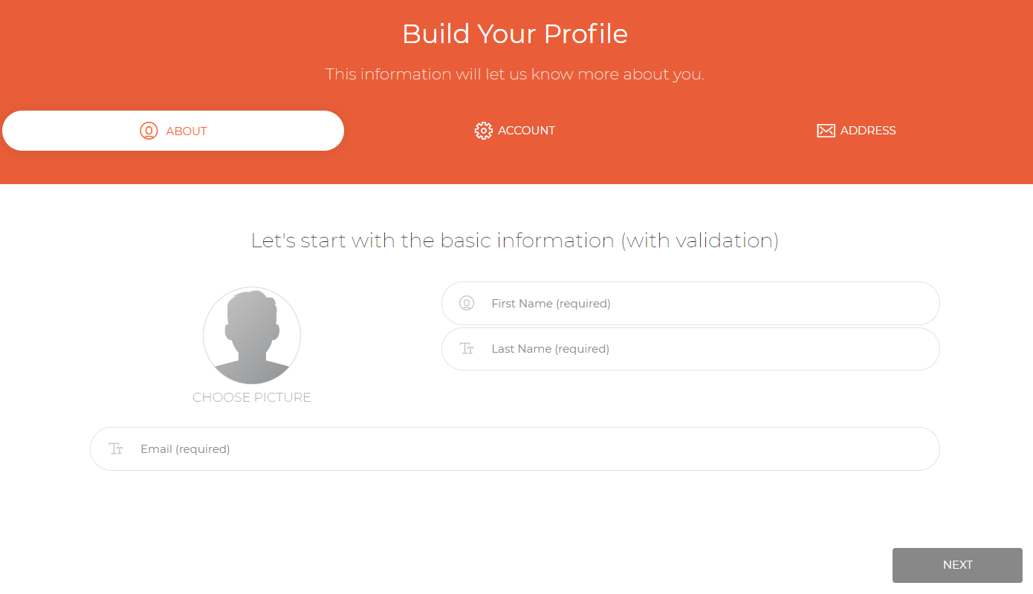
Task: Click the basic information section heading
Action: pyautogui.click(x=515, y=241)
